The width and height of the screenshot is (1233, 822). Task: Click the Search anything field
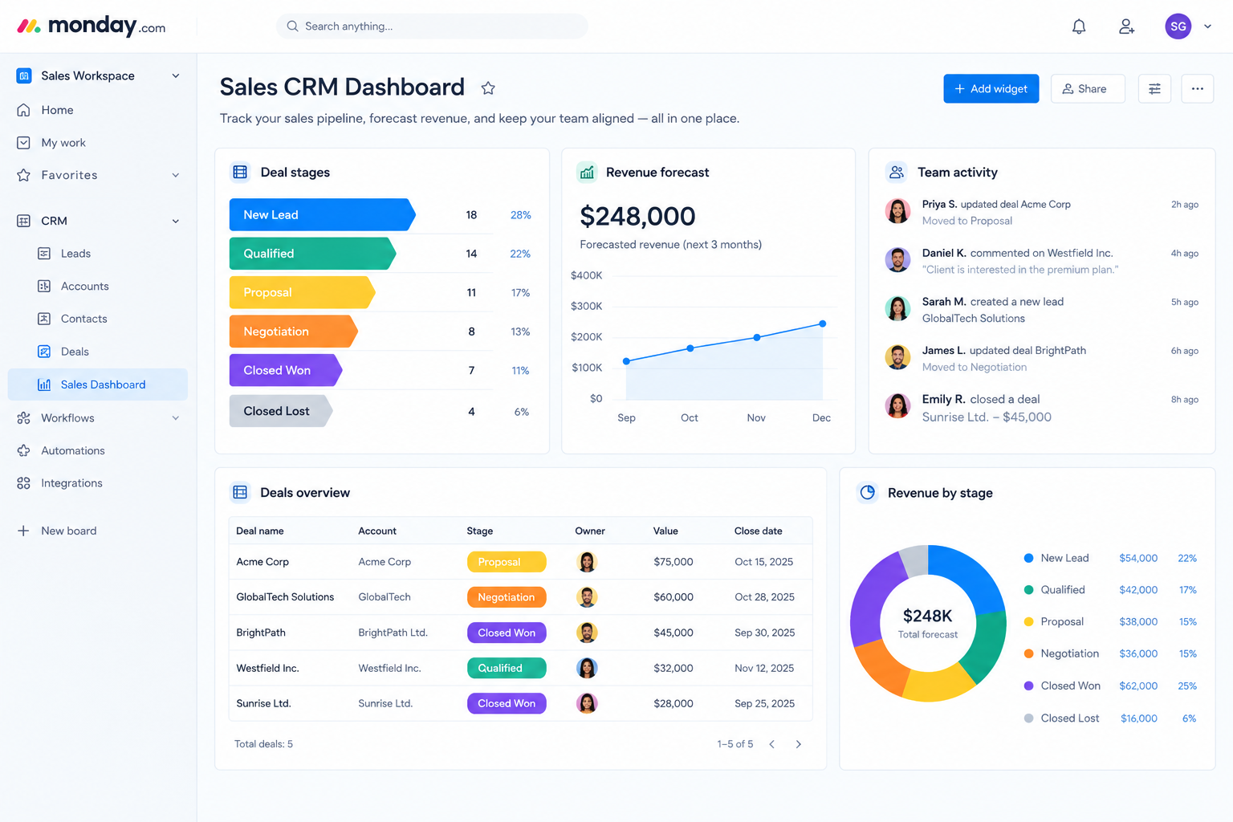432,26
